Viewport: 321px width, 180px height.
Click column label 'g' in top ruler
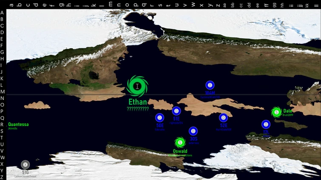click(x=61, y=5)
